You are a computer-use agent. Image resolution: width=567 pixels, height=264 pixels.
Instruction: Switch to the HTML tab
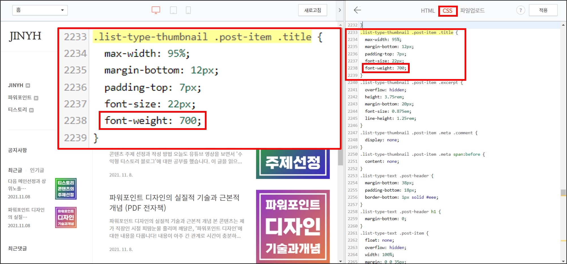(x=428, y=11)
